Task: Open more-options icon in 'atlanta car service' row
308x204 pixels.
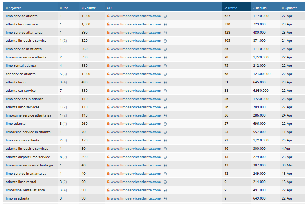Action: [x=165, y=91]
